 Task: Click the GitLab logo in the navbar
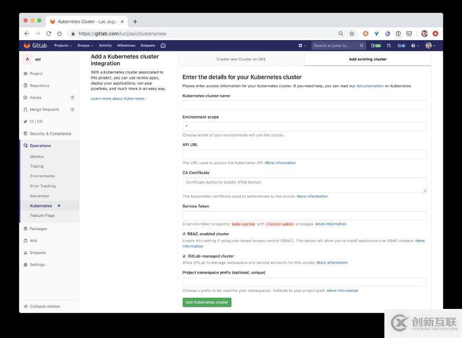(x=35, y=45)
